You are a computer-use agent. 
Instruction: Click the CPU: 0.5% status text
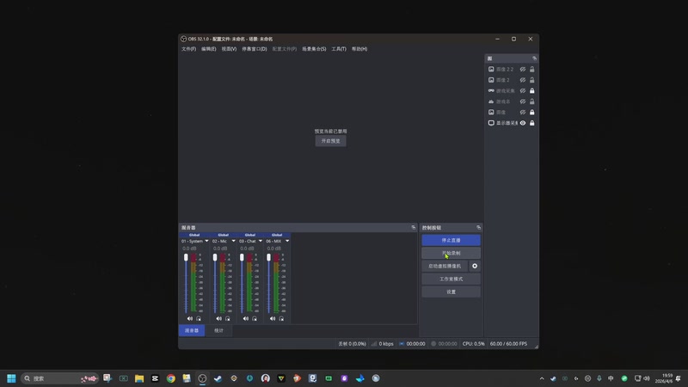tap(474, 343)
